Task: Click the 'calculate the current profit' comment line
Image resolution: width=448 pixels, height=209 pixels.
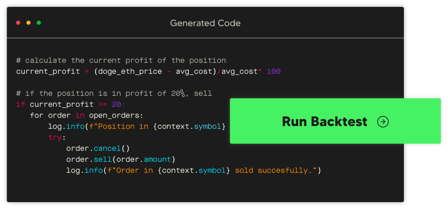Action: [x=121, y=60]
